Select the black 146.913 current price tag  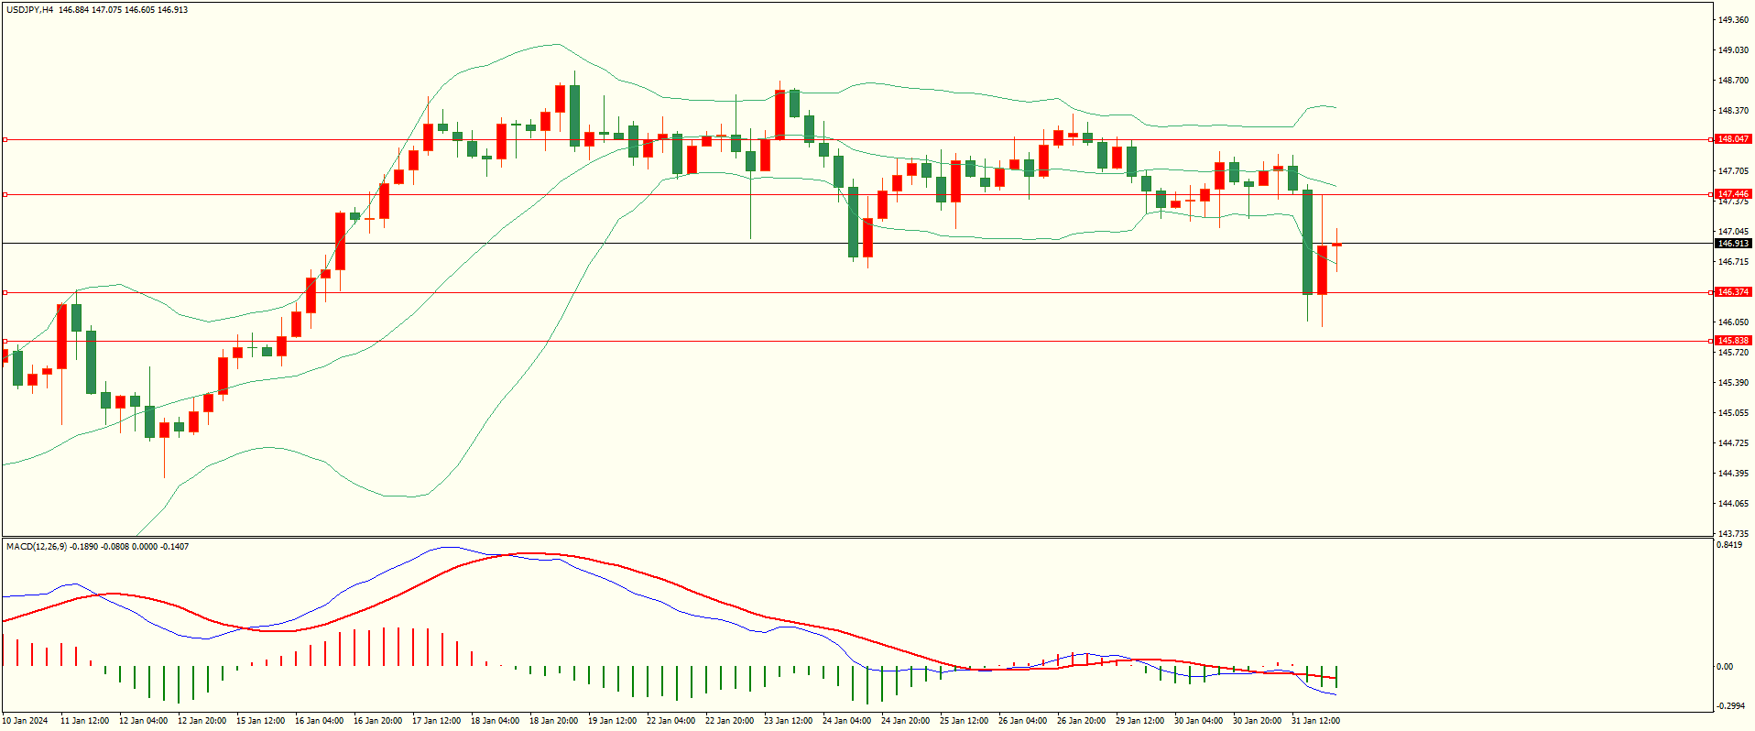1733,244
